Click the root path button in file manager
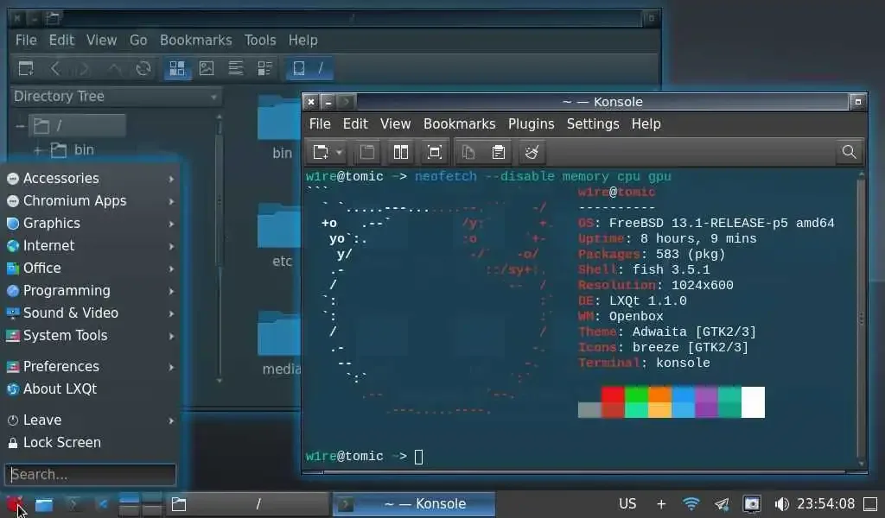The width and height of the screenshot is (885, 518). click(309, 69)
